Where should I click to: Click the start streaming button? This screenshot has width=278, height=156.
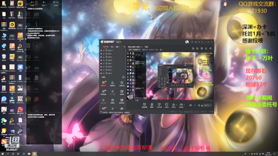207,105
